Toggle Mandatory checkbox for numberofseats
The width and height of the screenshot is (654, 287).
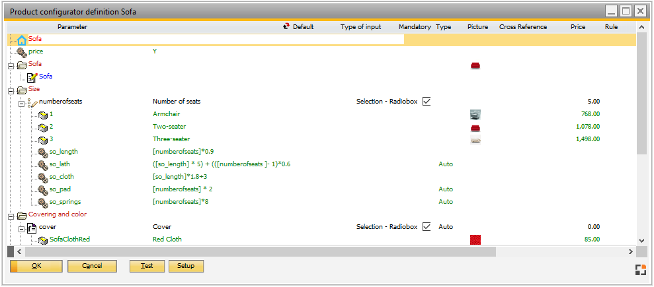(x=427, y=102)
